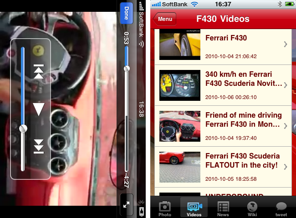Click the 16:37 clock in status bar
Screen dimensions: 296x218
[x=223, y=4]
